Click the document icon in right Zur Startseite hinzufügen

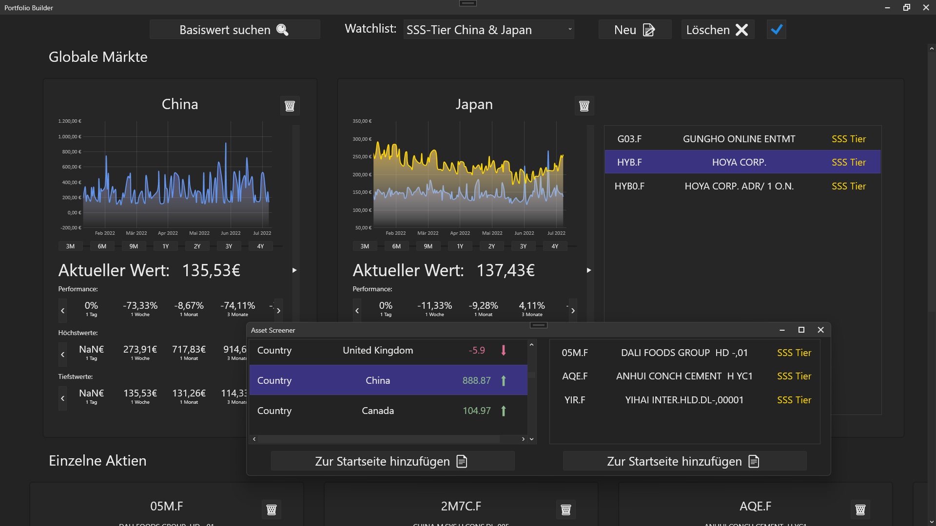(x=753, y=461)
